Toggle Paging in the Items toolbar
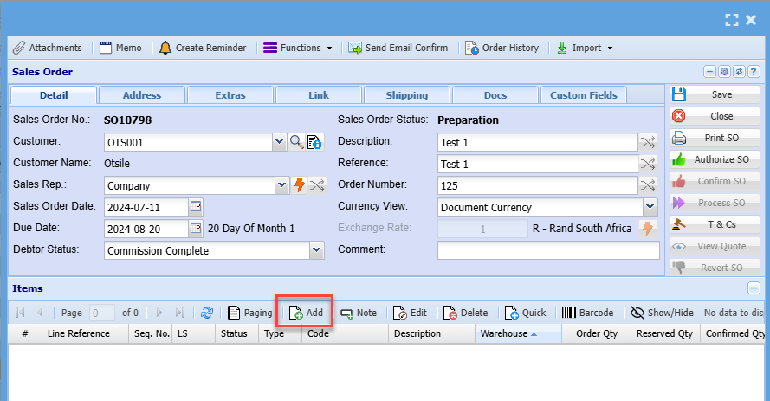This screenshot has width=770, height=401. pos(249,313)
